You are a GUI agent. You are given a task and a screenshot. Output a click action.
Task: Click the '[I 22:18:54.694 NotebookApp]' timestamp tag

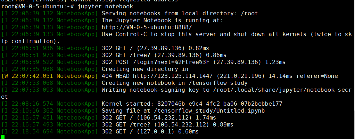50,132
